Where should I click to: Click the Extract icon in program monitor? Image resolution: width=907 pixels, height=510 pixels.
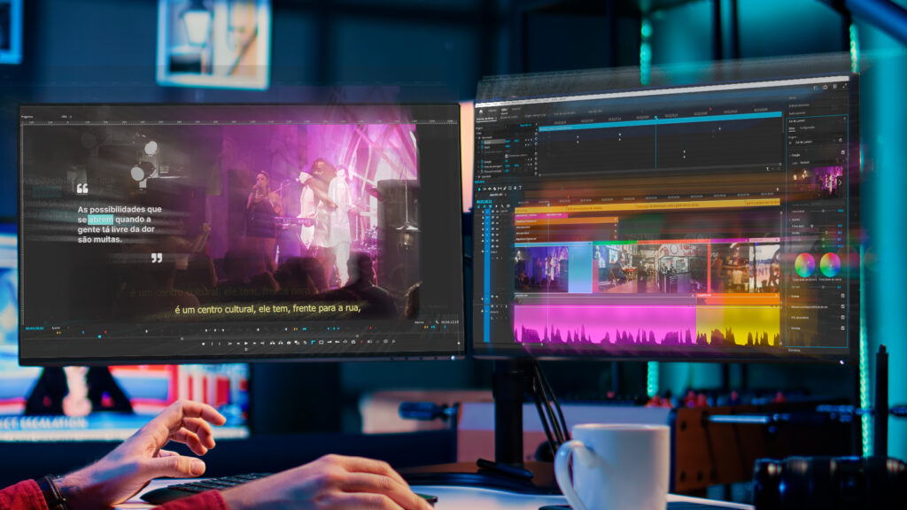pos(281,343)
